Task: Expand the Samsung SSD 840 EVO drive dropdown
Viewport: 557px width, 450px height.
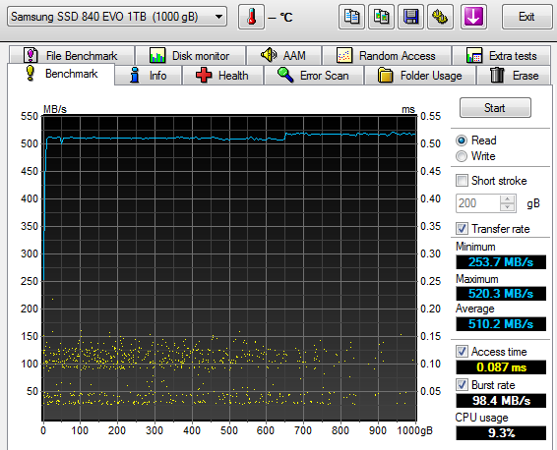Action: tap(219, 17)
